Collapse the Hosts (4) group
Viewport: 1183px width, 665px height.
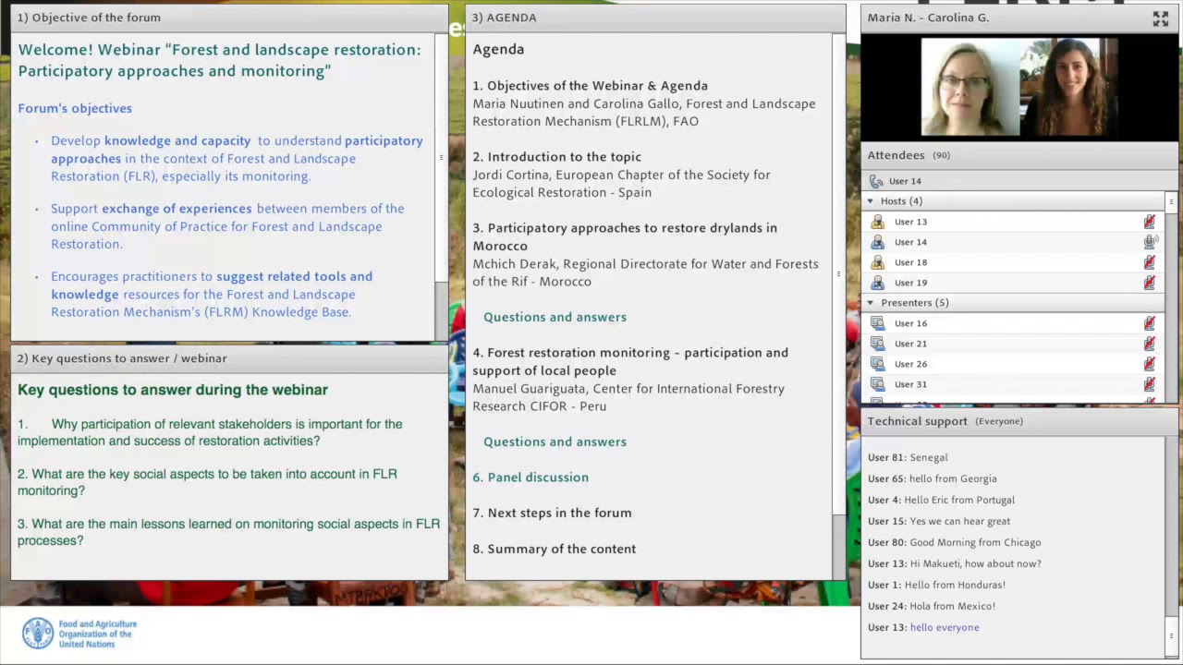(x=870, y=201)
